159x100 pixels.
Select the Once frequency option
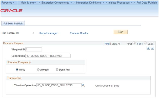(x=17, y=70)
